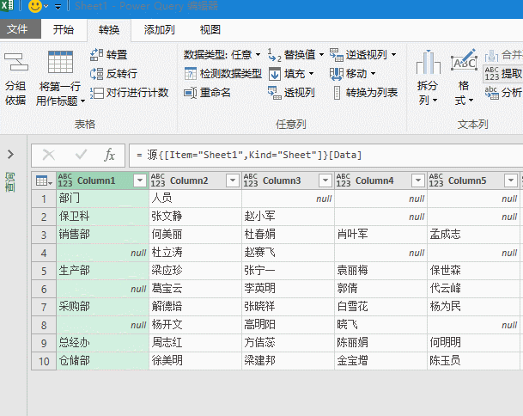Click the Detect Data Type (检测数据类型) icon
Screen dimensions: 523x416
tap(191, 74)
